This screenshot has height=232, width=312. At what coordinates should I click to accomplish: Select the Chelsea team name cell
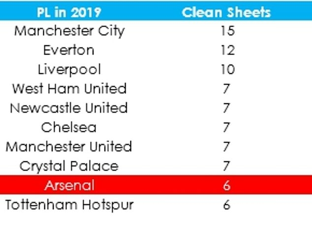click(x=69, y=127)
